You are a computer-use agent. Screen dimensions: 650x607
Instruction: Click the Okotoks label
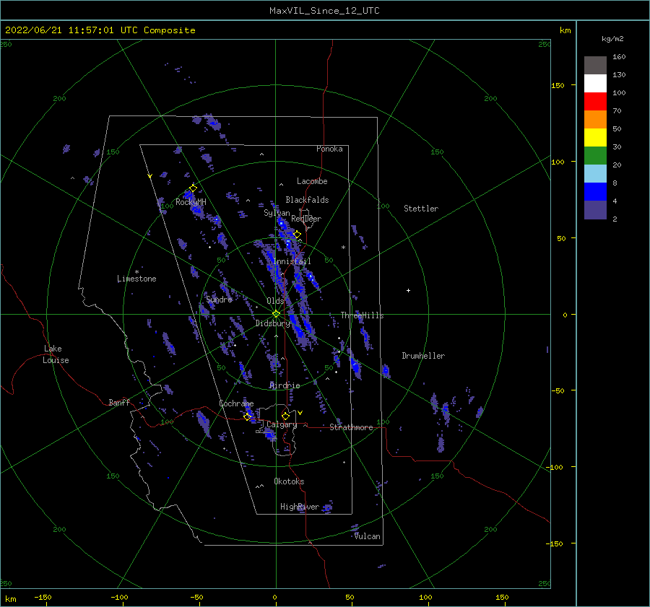[289, 481]
